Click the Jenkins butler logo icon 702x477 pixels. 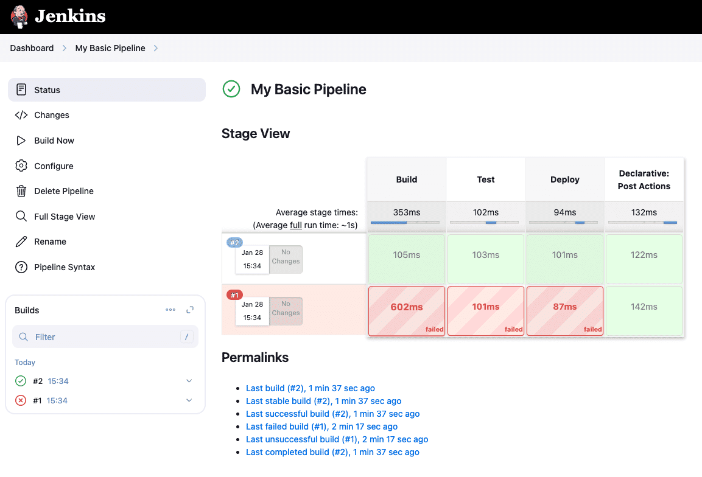click(19, 17)
